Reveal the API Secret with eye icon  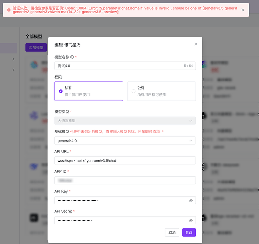coord(191,220)
